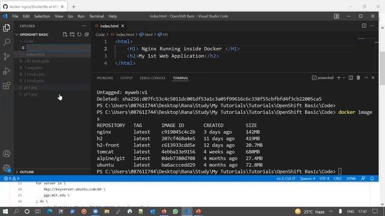
Task: Close the index.html editor tab
Action: 123,26
